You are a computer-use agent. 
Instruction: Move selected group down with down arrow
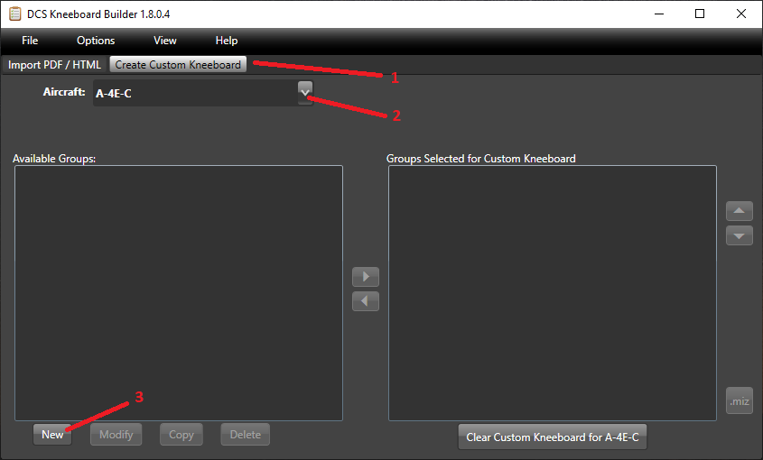(x=740, y=235)
